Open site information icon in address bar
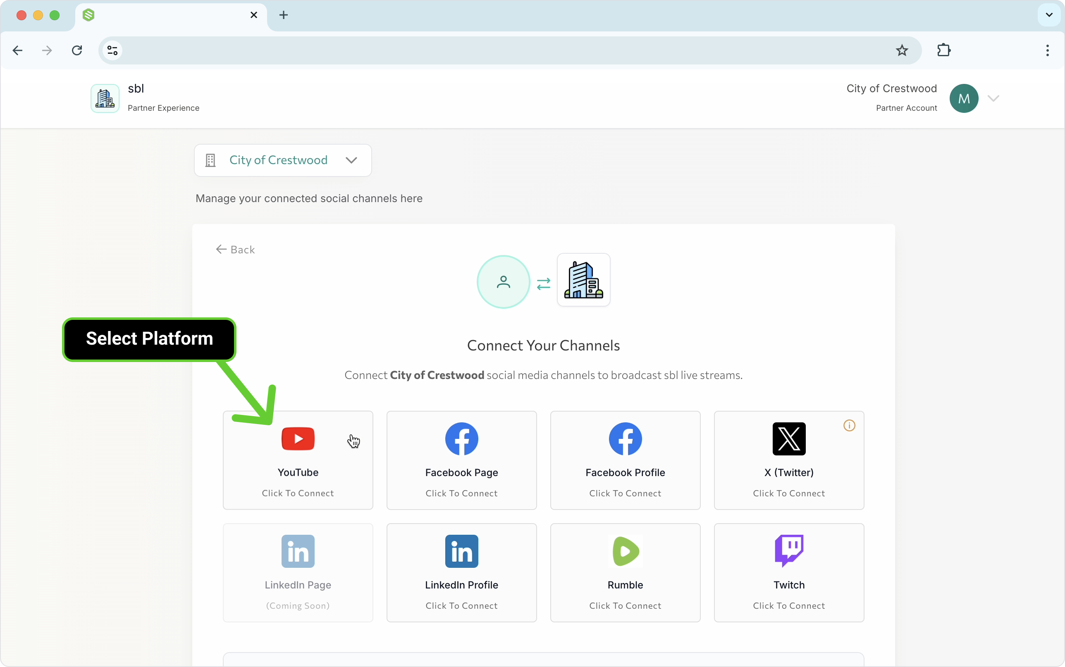This screenshot has width=1065, height=667. pyautogui.click(x=112, y=50)
